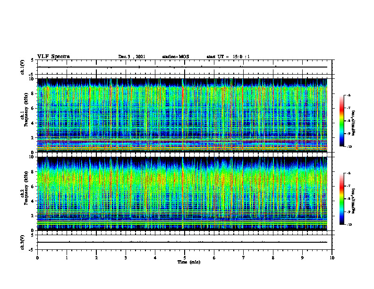Select the "start UT = 15:0 :1" label
This screenshot has width=374, height=289.
228,57
